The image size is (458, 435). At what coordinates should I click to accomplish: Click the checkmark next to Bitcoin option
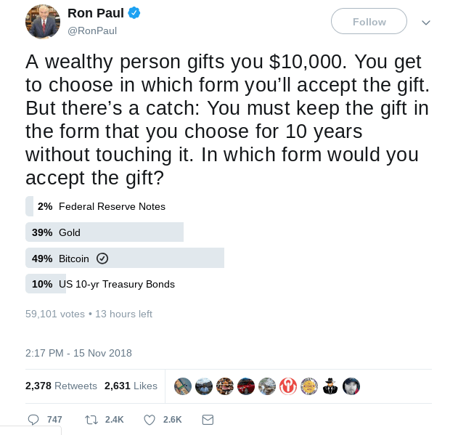[x=102, y=259]
